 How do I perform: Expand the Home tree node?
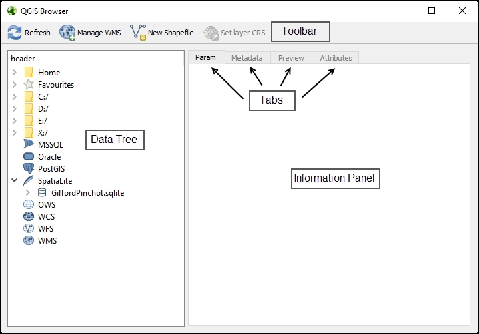[x=15, y=73]
